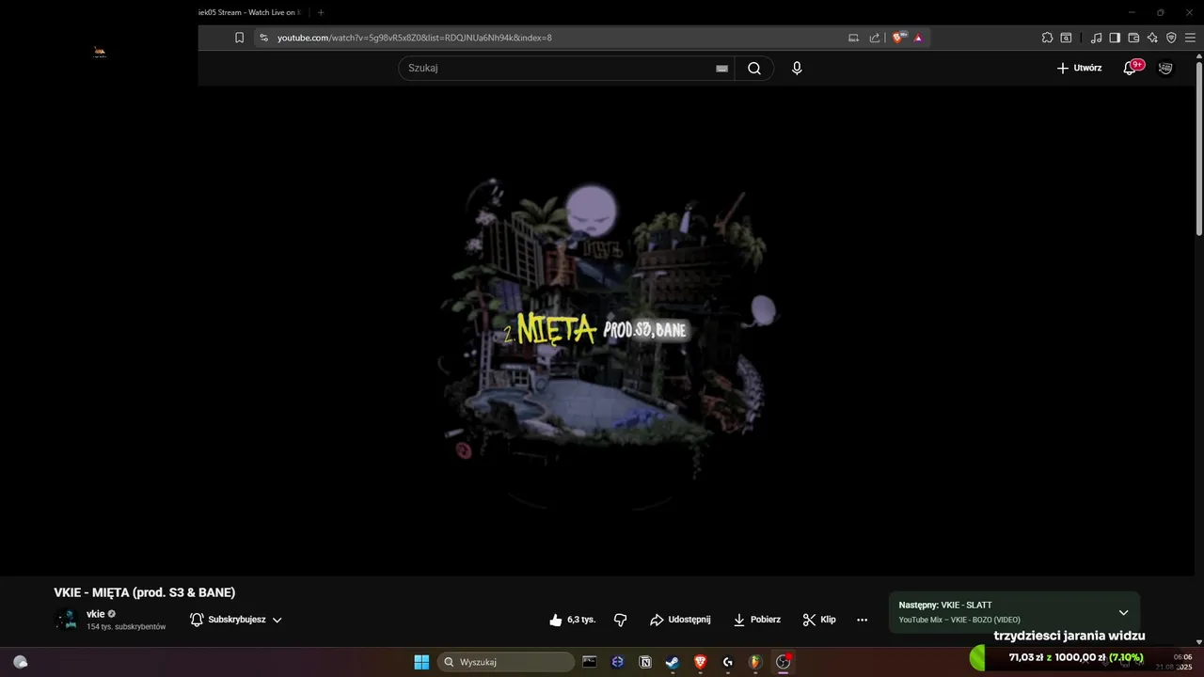
Task: Click the Wyszukaj taskbar search box
Action: [x=508, y=662]
